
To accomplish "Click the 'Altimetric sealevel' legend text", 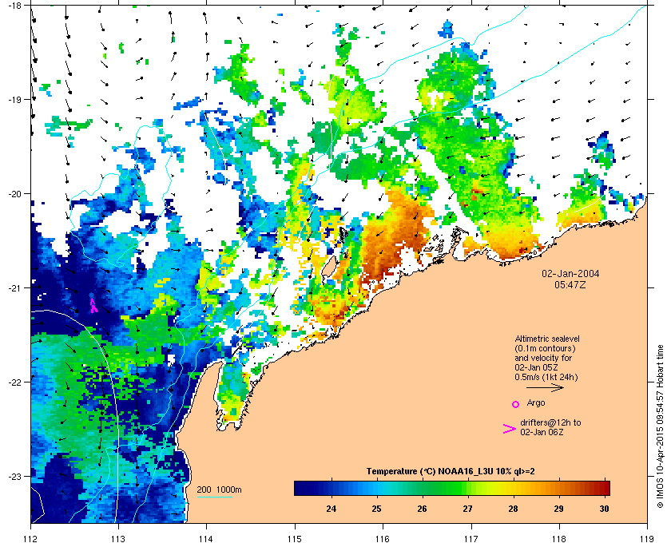I will click(x=547, y=339).
